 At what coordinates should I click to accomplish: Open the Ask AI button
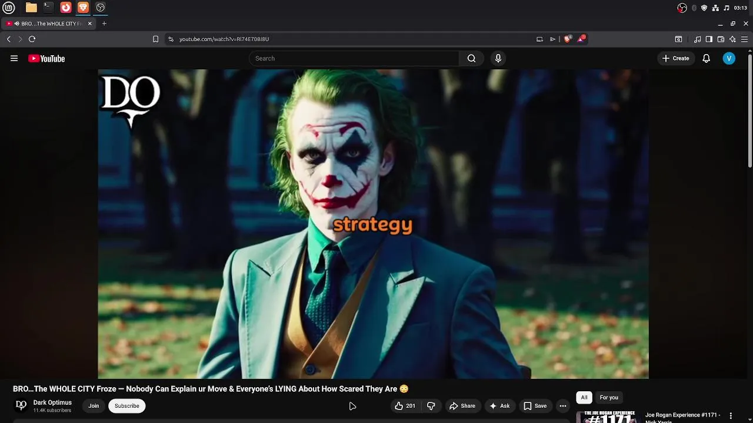499,406
